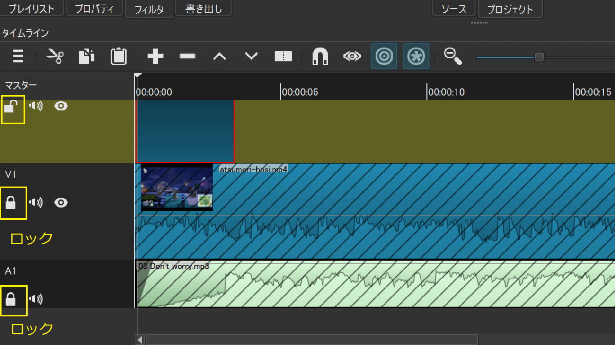Open the timeline hamburger menu
The width and height of the screenshot is (615, 345).
[18, 56]
